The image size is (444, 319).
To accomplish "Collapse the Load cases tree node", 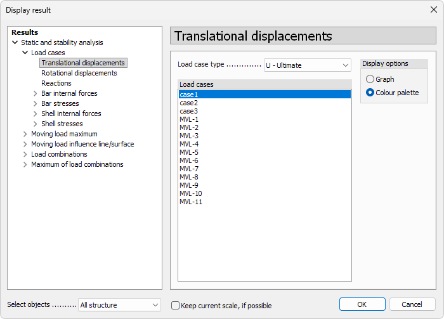I will pos(25,53).
